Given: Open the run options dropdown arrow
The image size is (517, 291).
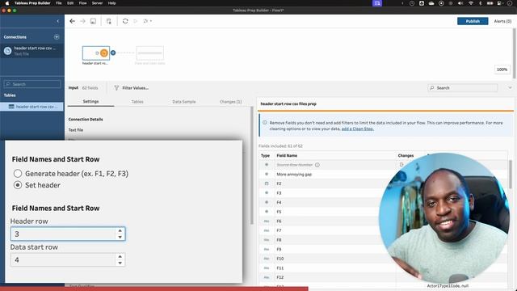Looking at the screenshot, I should pos(151,21).
